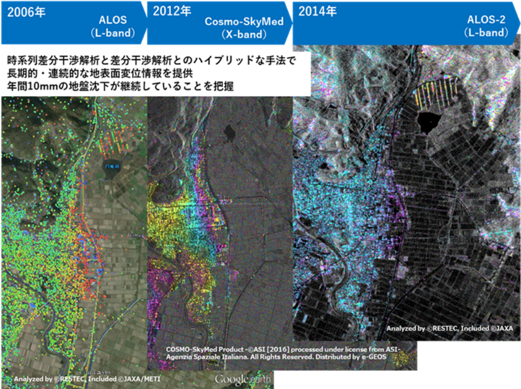Click the line starting "時系列差分干渉解析と差分干渉解析"
This screenshot has width=521, height=389.
152,60
